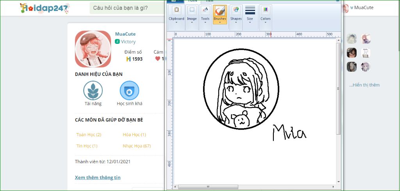This screenshot has height=191, width=400.
Task: Click the friend avatar with glasses
Action: [x=352, y=53]
